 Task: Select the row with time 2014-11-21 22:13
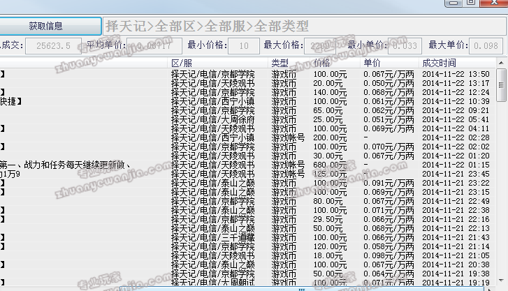pos(248,228)
